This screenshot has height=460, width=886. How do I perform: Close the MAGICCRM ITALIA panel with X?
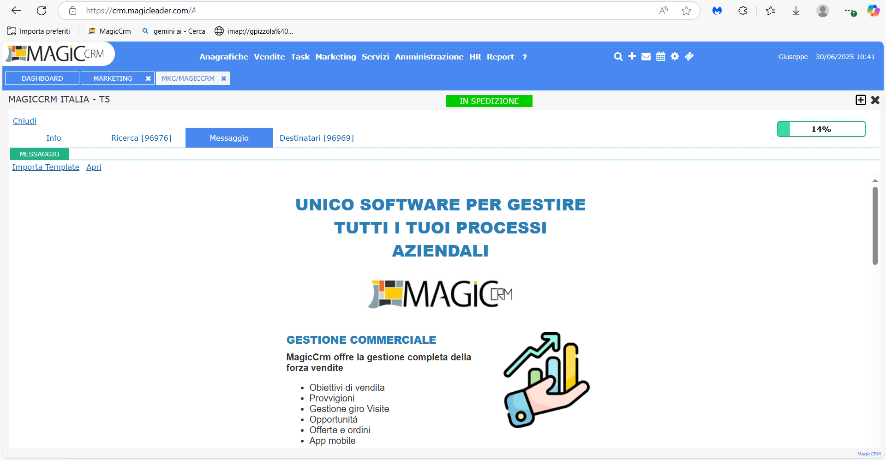pyautogui.click(x=875, y=100)
